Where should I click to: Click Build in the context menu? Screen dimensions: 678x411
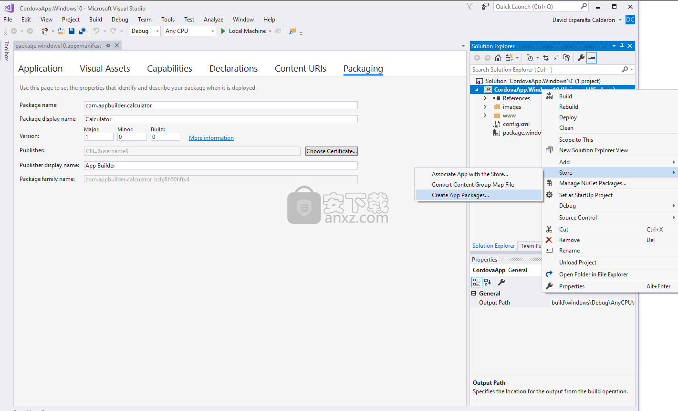coord(610,96)
